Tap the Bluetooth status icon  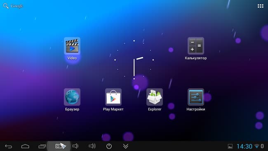(x=262, y=146)
